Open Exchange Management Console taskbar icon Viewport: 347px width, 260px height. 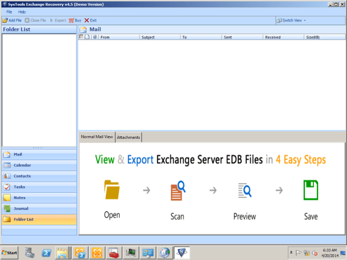(x=97, y=253)
